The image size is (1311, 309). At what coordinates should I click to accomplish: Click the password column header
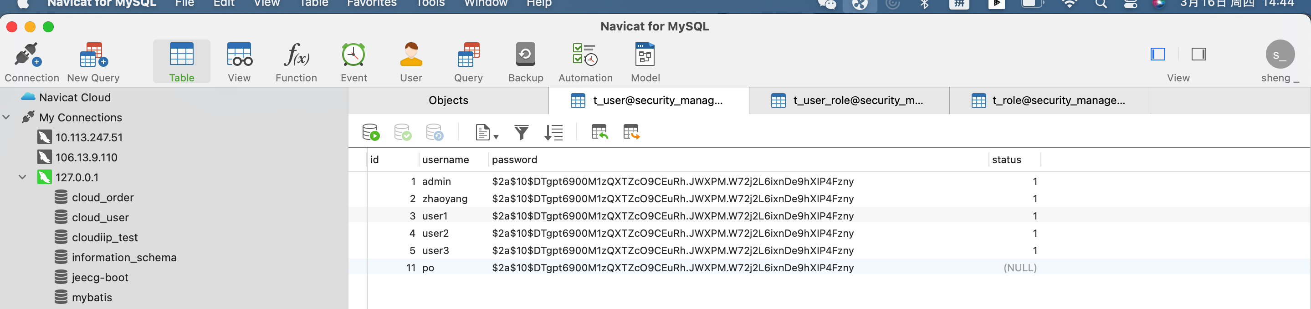pos(514,160)
